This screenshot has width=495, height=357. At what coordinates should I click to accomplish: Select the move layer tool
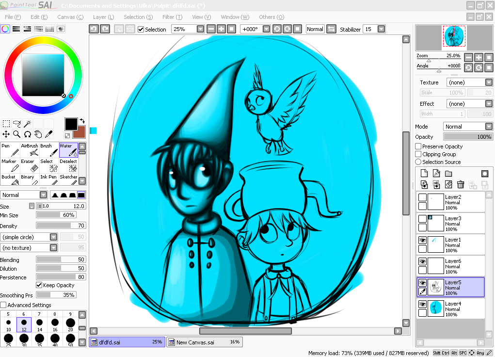6,134
